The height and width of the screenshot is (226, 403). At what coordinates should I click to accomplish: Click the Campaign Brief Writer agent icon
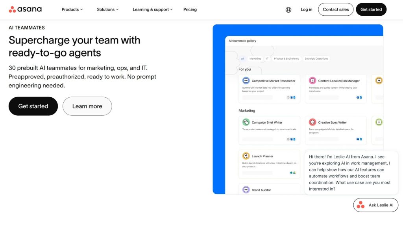pos(246,122)
